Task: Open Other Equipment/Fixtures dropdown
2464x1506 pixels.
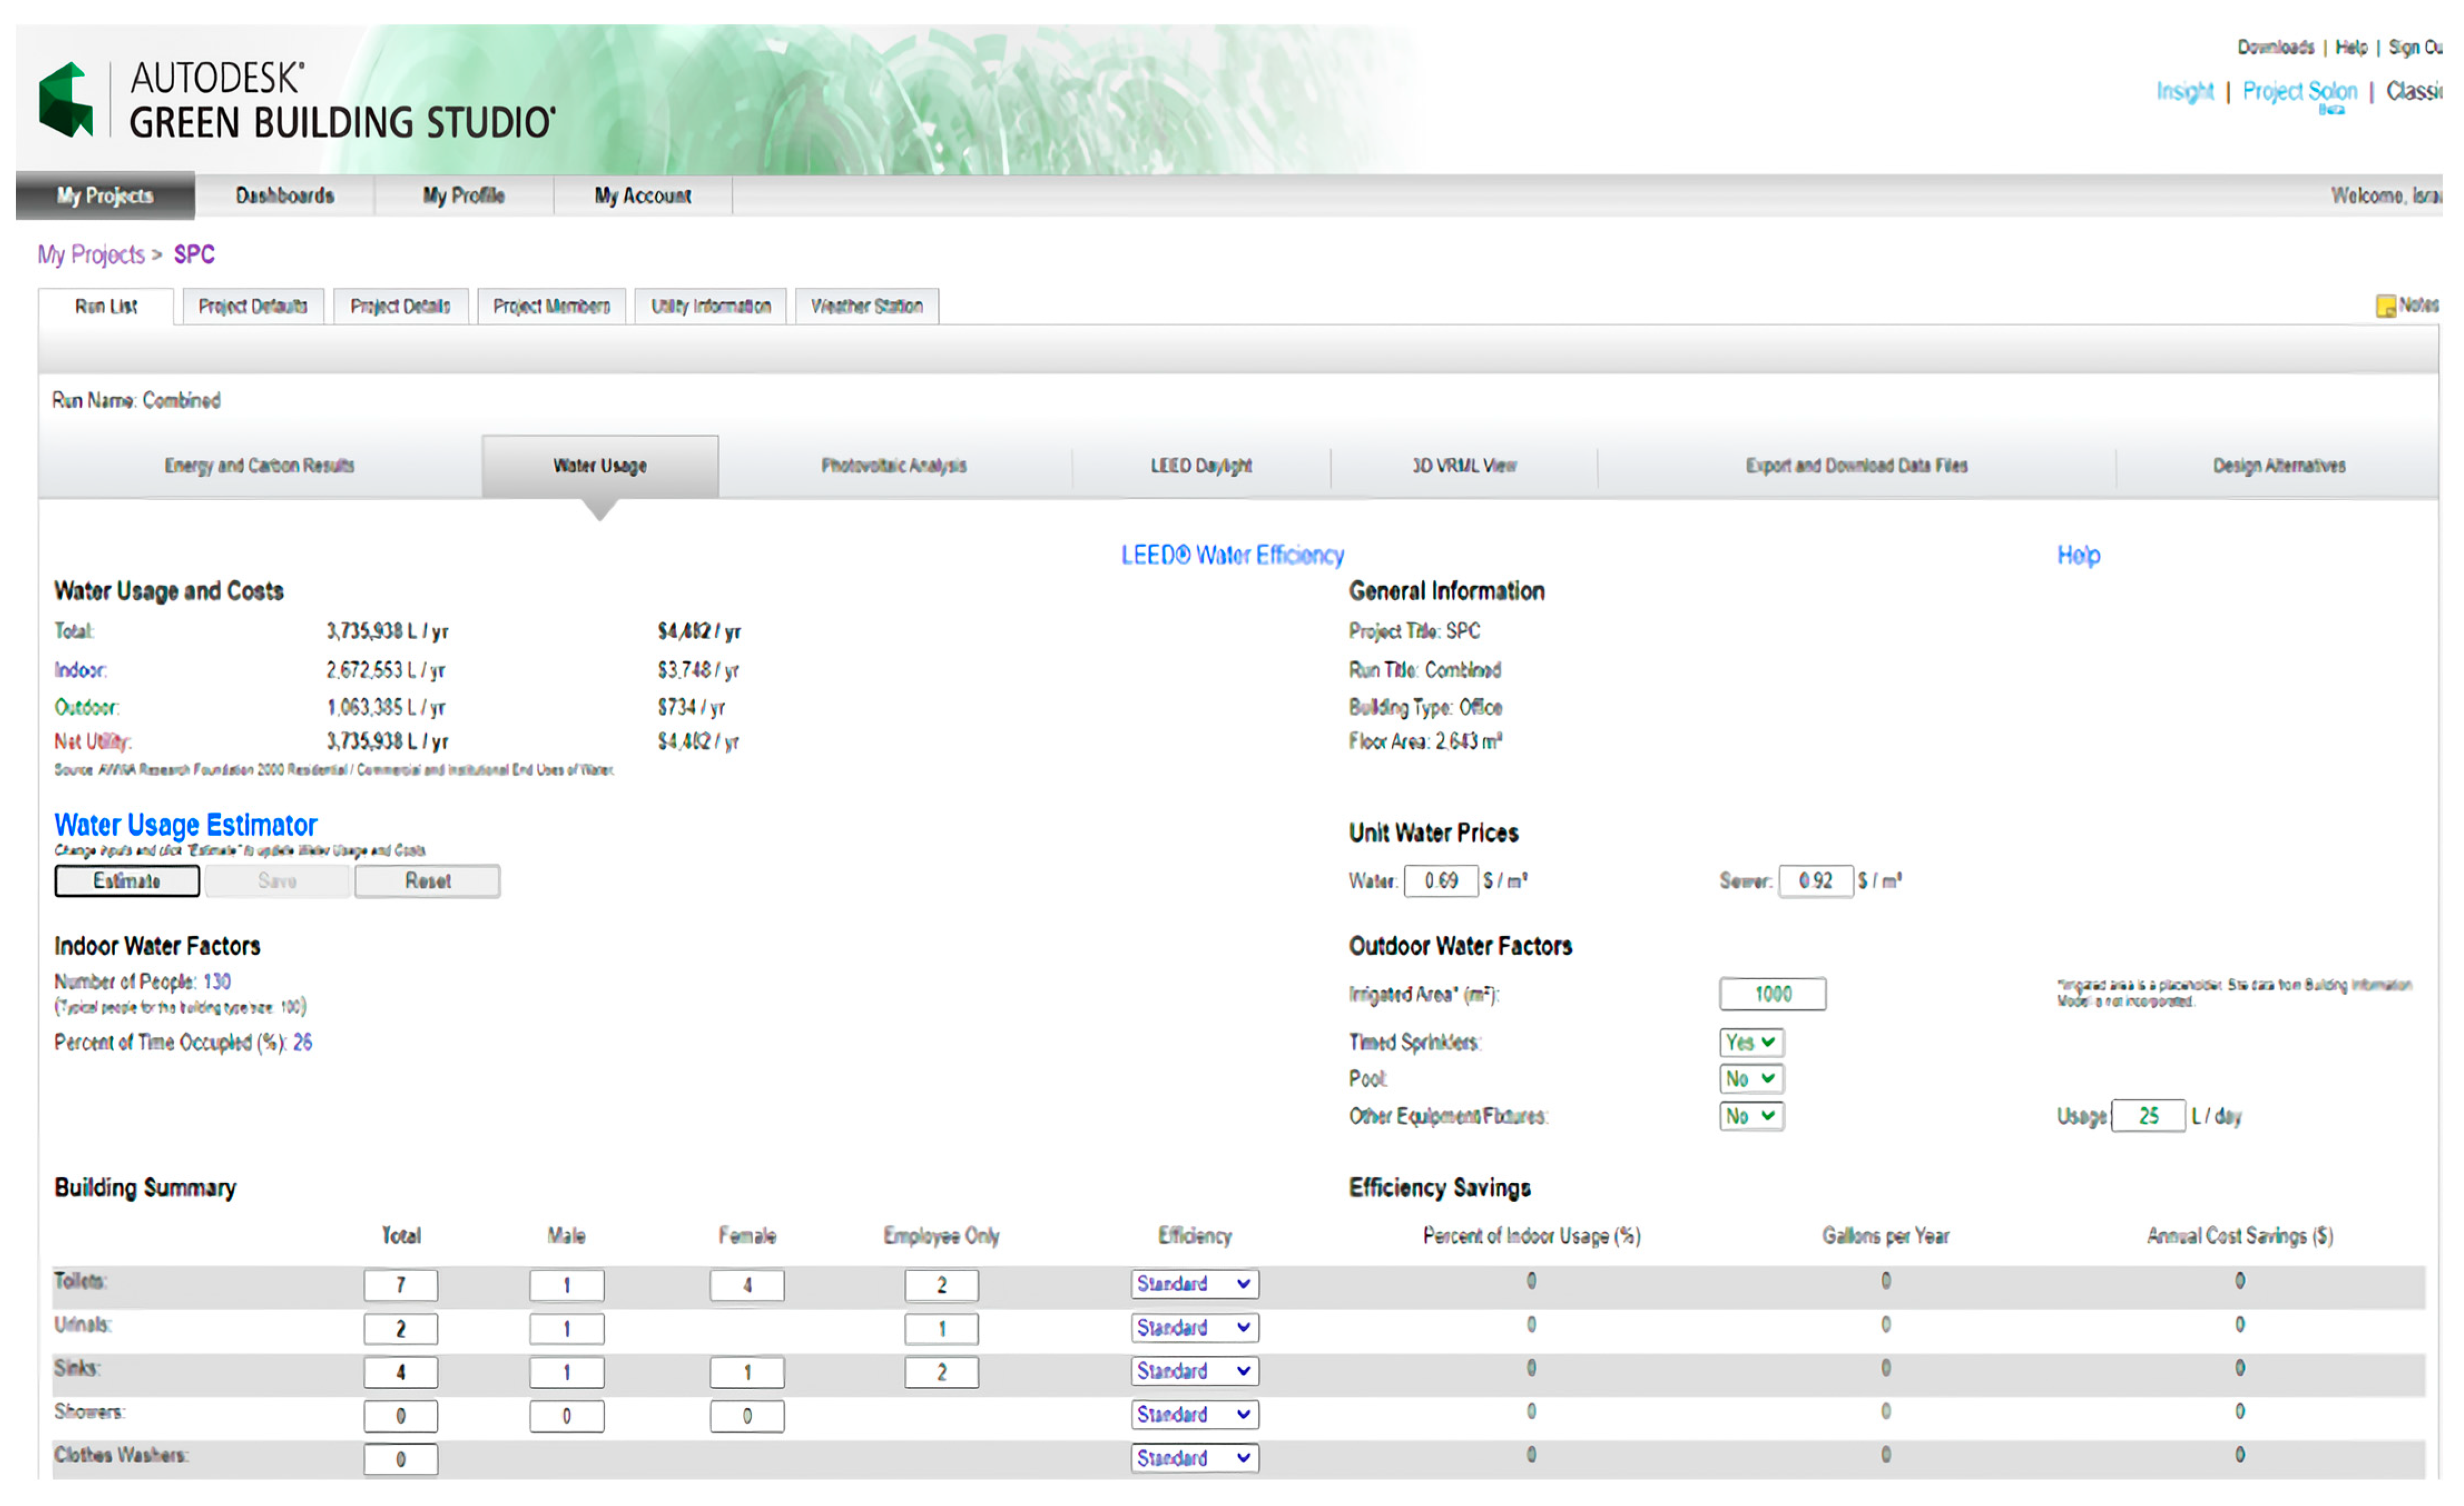Action: [1750, 1115]
